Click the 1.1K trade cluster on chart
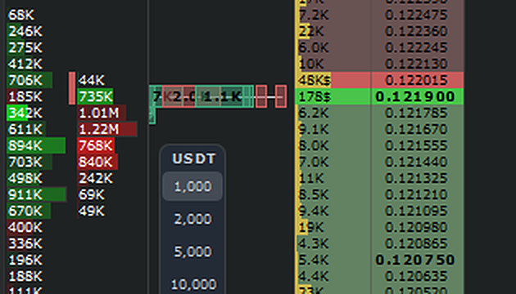The image size is (516, 294). 224,96
